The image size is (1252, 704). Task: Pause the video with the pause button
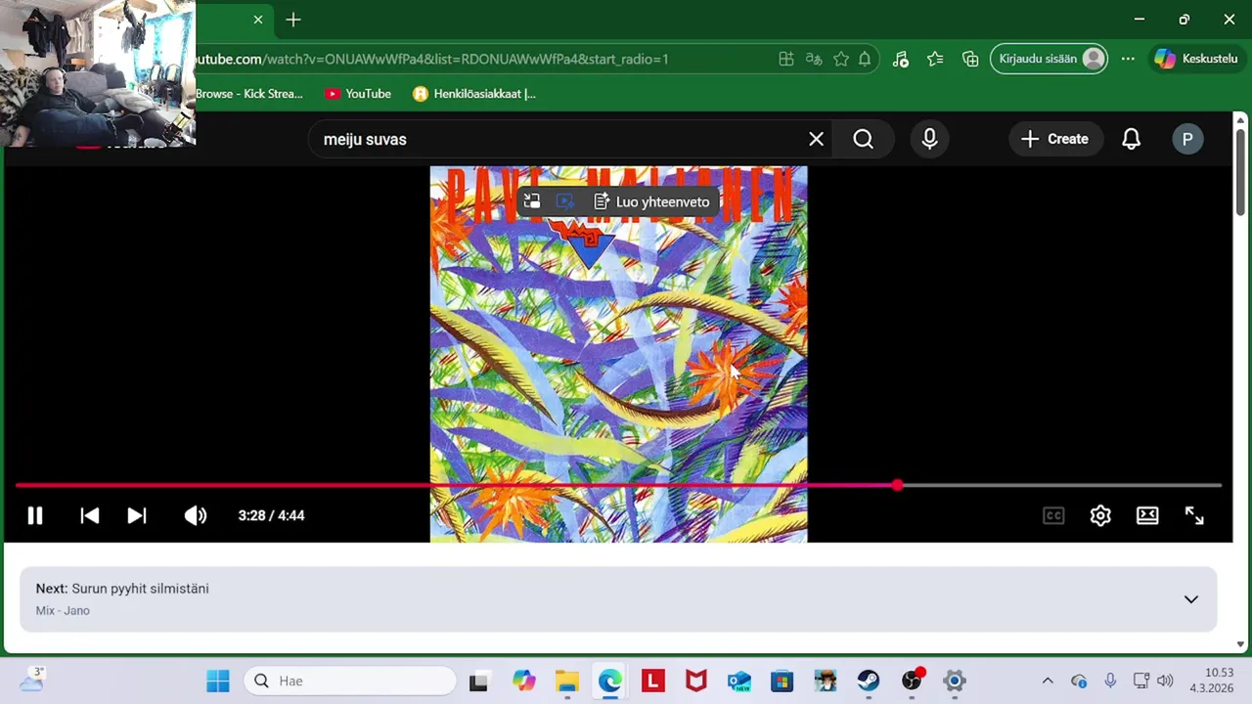(34, 515)
